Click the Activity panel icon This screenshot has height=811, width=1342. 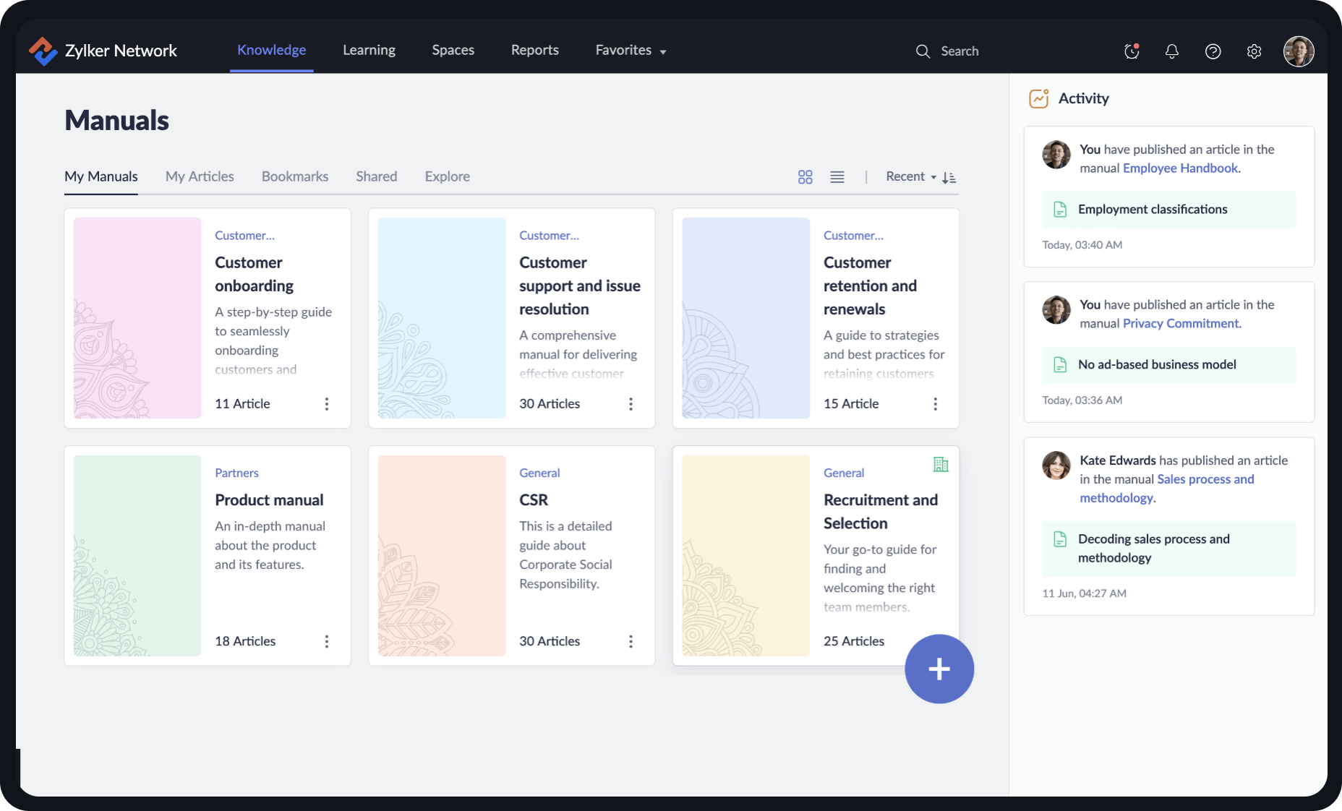click(1039, 98)
